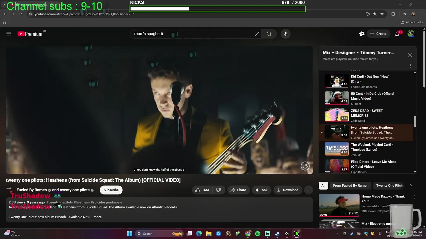Open Windows Start menu
The height and width of the screenshot is (239, 426).
pos(129,234)
